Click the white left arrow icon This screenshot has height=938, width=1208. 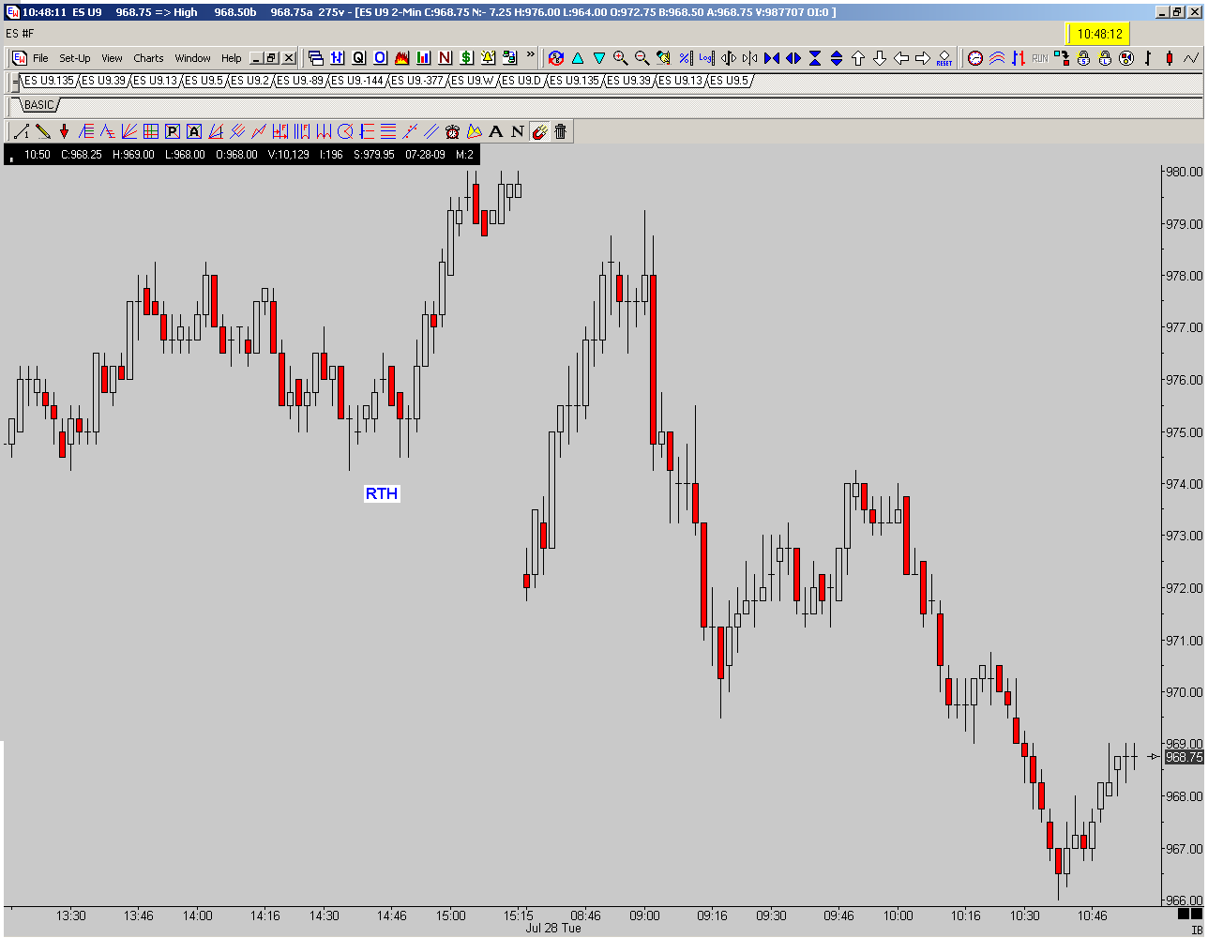901,58
